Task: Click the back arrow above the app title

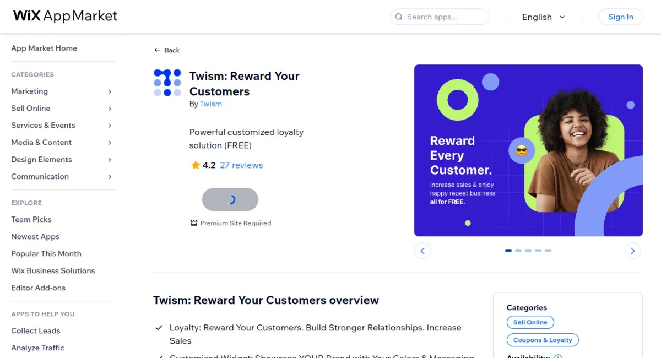Action: pyautogui.click(x=158, y=50)
